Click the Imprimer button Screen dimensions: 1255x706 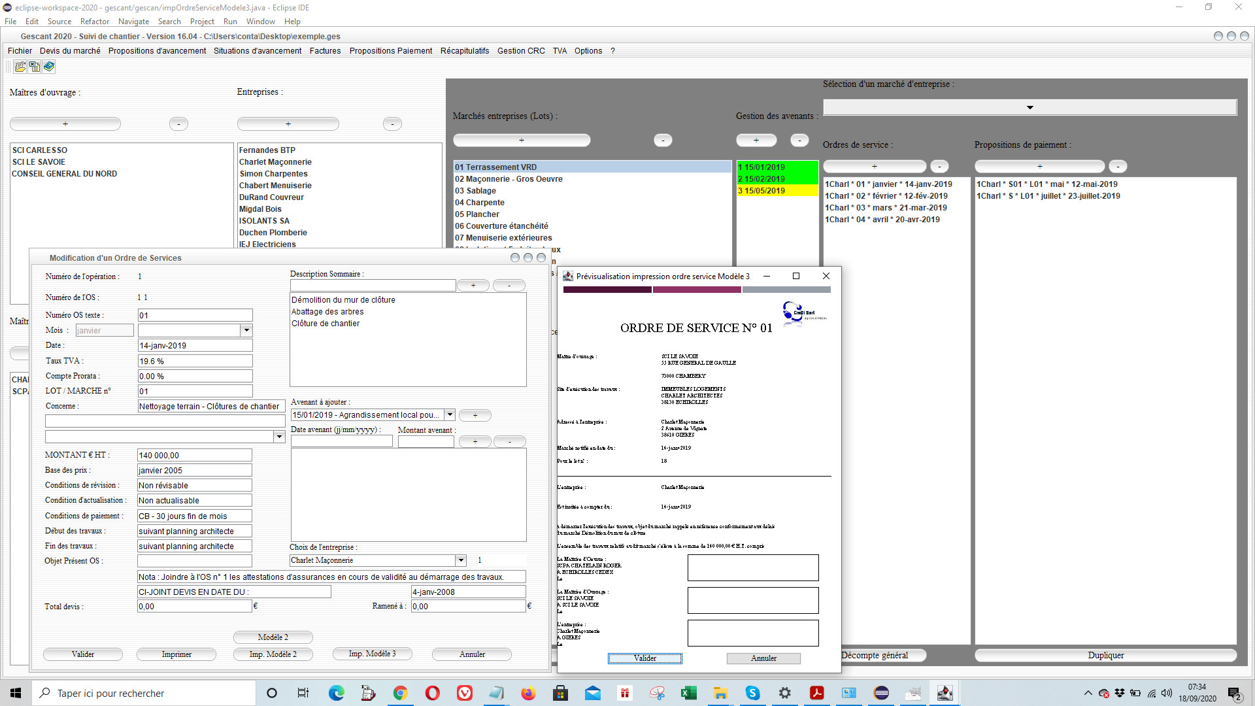(176, 654)
